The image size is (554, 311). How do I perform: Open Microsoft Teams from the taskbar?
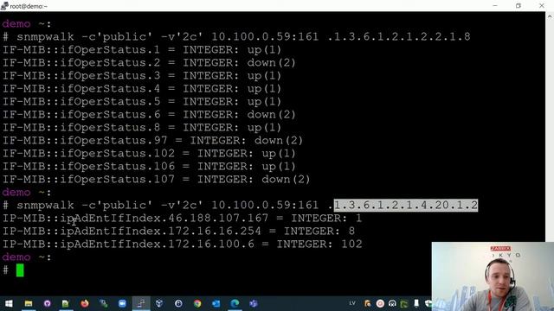(x=254, y=303)
